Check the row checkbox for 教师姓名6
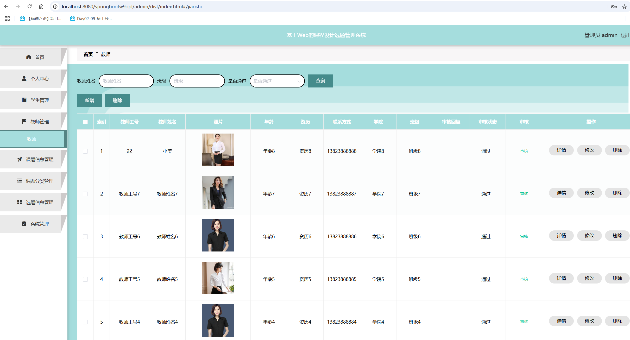The width and height of the screenshot is (630, 340). tap(85, 237)
